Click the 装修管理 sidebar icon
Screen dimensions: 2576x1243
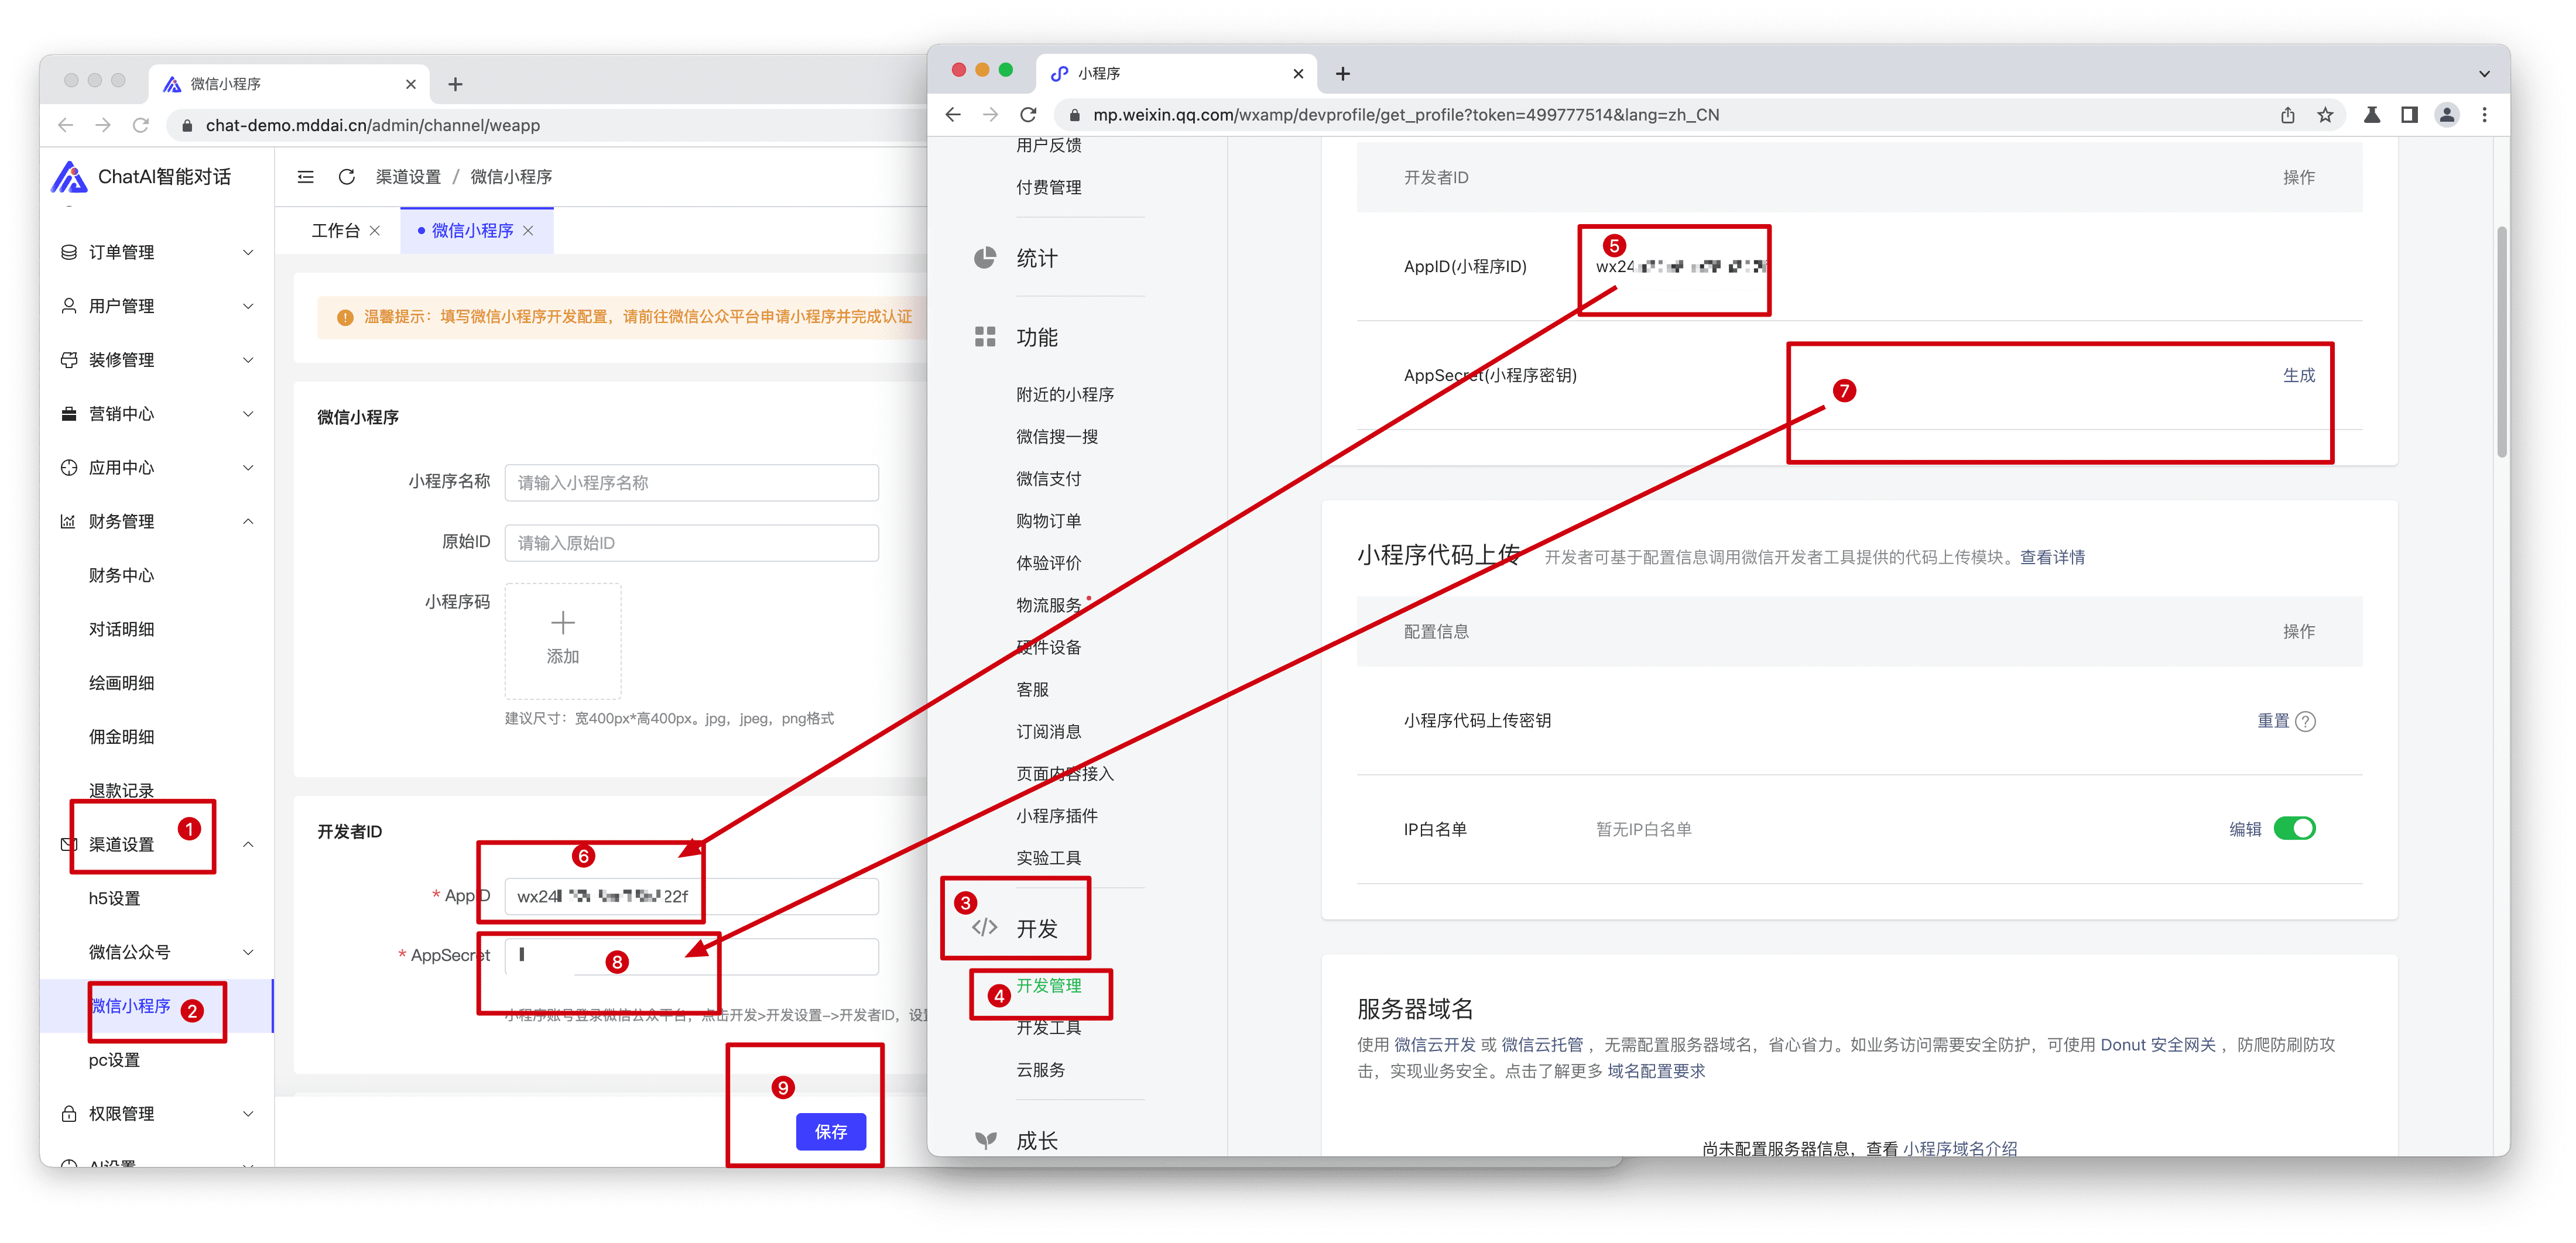click(69, 360)
